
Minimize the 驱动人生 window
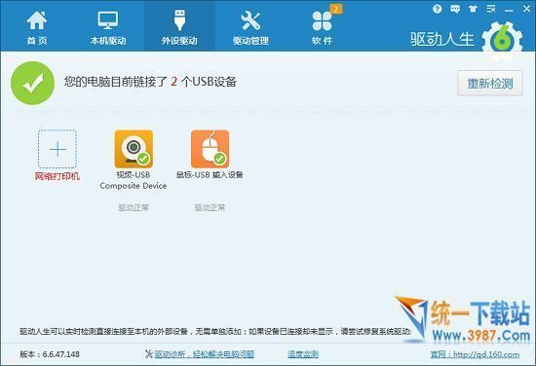(509, 11)
